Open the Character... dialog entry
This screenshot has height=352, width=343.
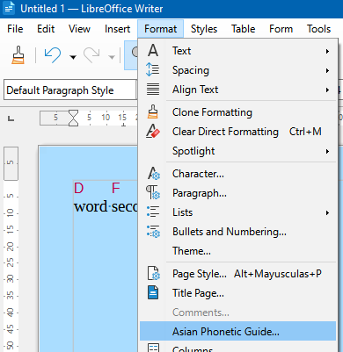[x=237, y=174]
